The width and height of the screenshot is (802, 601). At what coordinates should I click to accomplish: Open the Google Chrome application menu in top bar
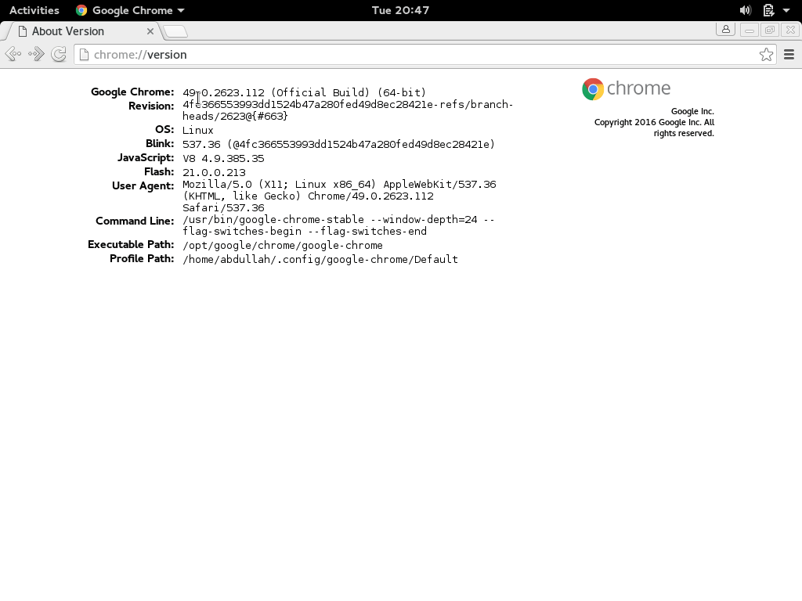(x=130, y=10)
